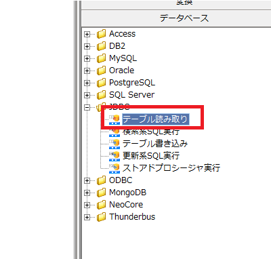Select the ストアドプロシージャ実行 tree item

(x=171, y=168)
